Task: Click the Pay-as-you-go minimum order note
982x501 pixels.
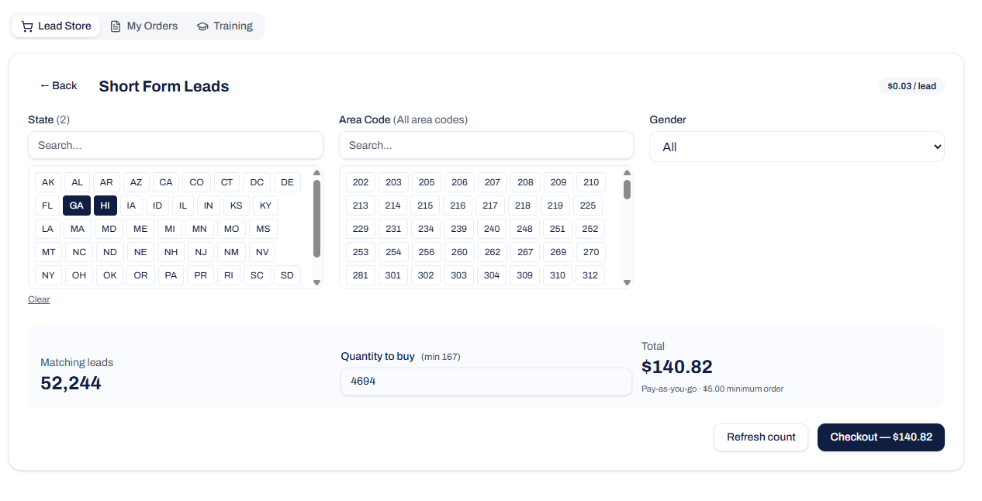Action: [x=712, y=389]
